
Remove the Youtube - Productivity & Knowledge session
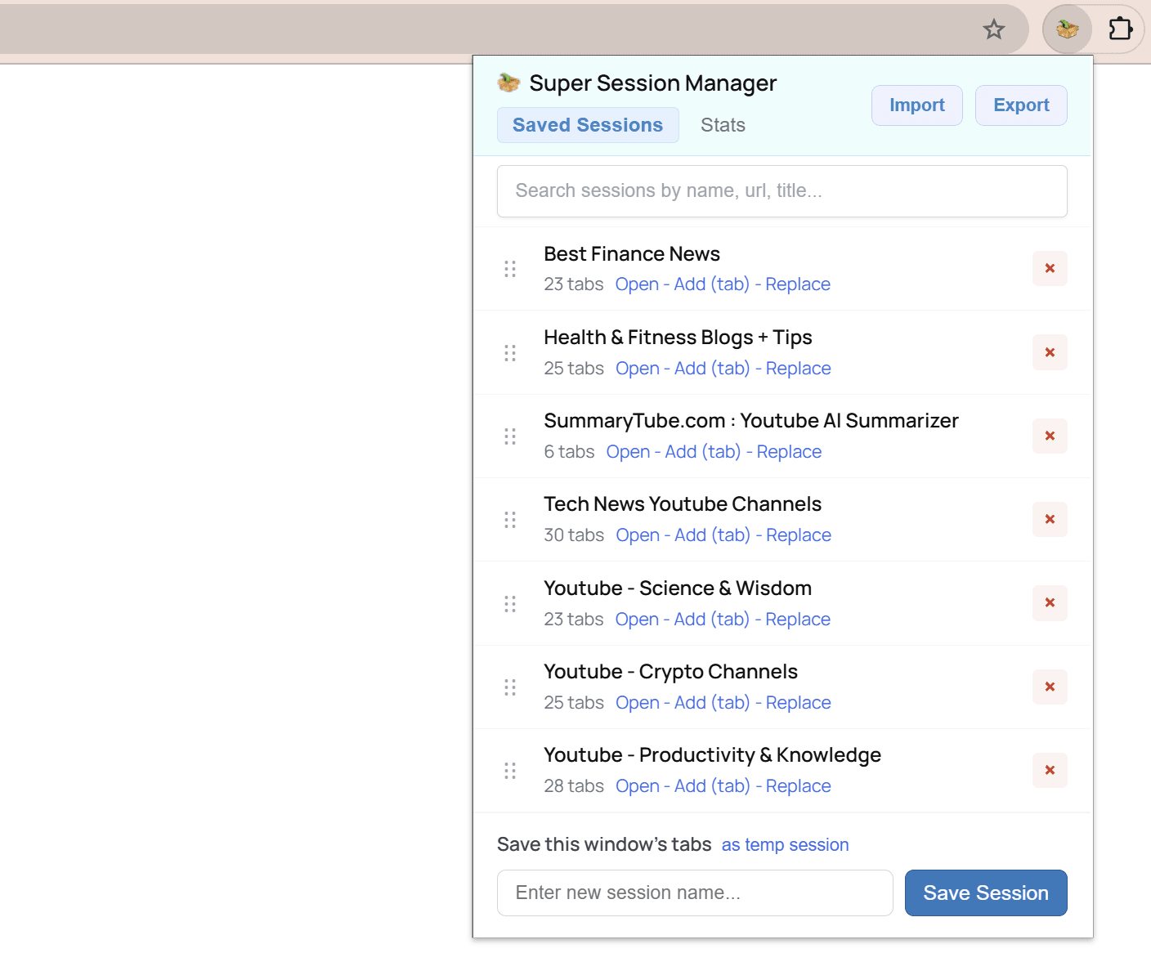point(1049,770)
